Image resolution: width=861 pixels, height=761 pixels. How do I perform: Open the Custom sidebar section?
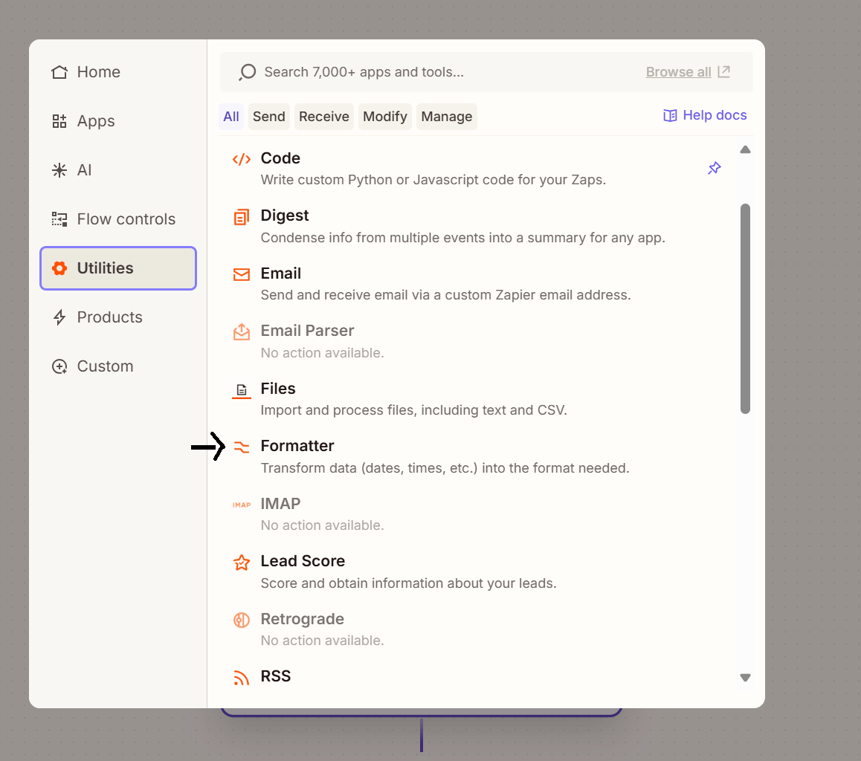click(118, 366)
